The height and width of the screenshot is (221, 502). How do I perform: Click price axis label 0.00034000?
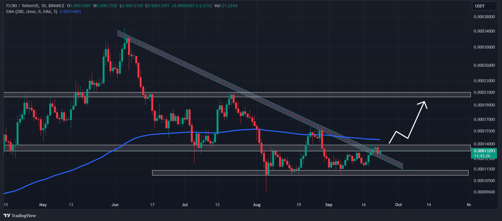(484, 31)
